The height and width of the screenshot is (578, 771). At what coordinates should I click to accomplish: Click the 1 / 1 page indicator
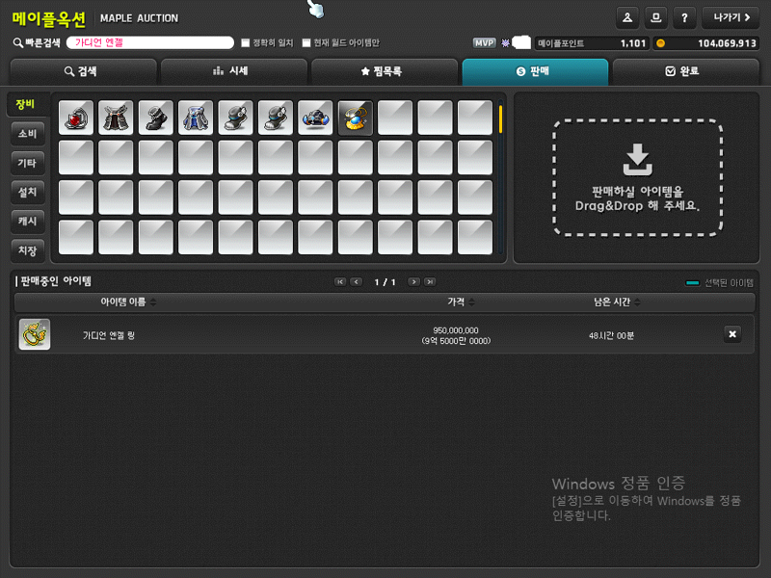tap(385, 282)
